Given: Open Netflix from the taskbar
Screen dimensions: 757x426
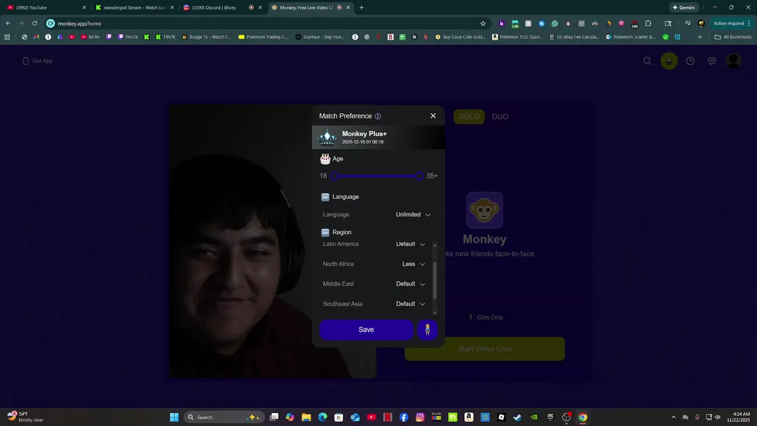Looking at the screenshot, I should [387, 417].
